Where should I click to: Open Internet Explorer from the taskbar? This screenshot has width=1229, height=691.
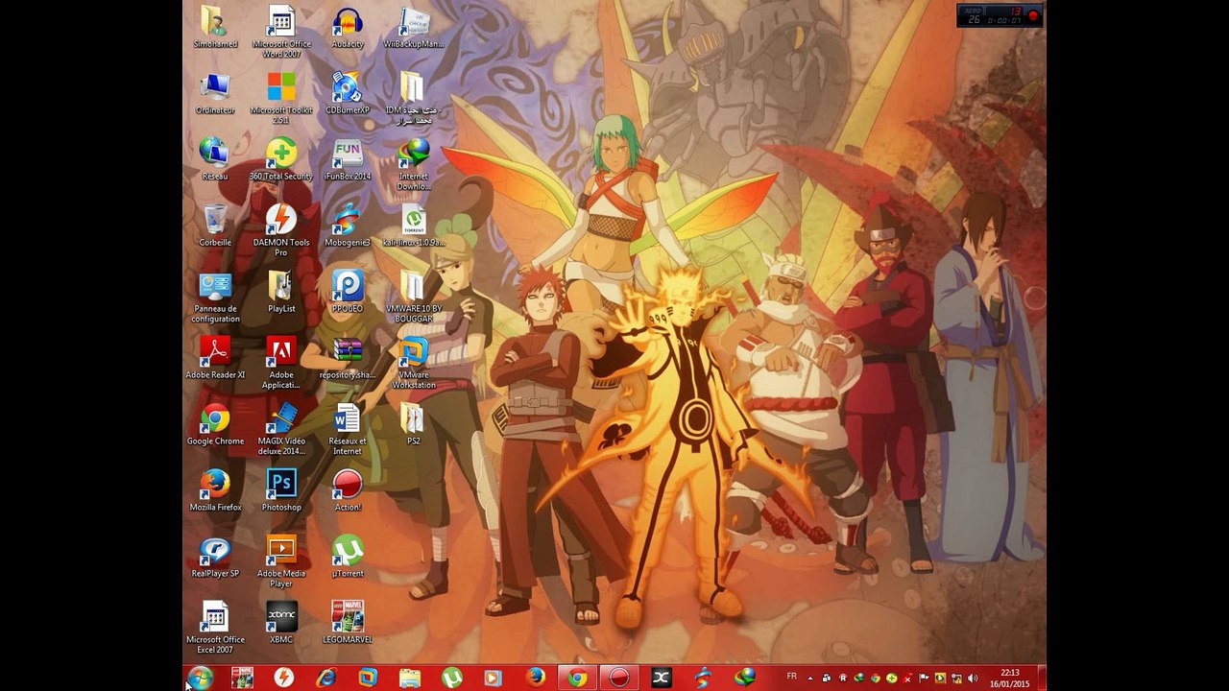(326, 678)
